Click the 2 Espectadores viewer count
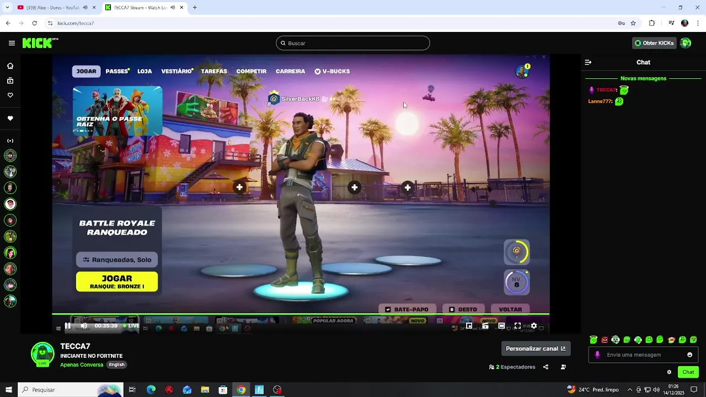Image resolution: width=706 pixels, height=397 pixels. pos(512,367)
